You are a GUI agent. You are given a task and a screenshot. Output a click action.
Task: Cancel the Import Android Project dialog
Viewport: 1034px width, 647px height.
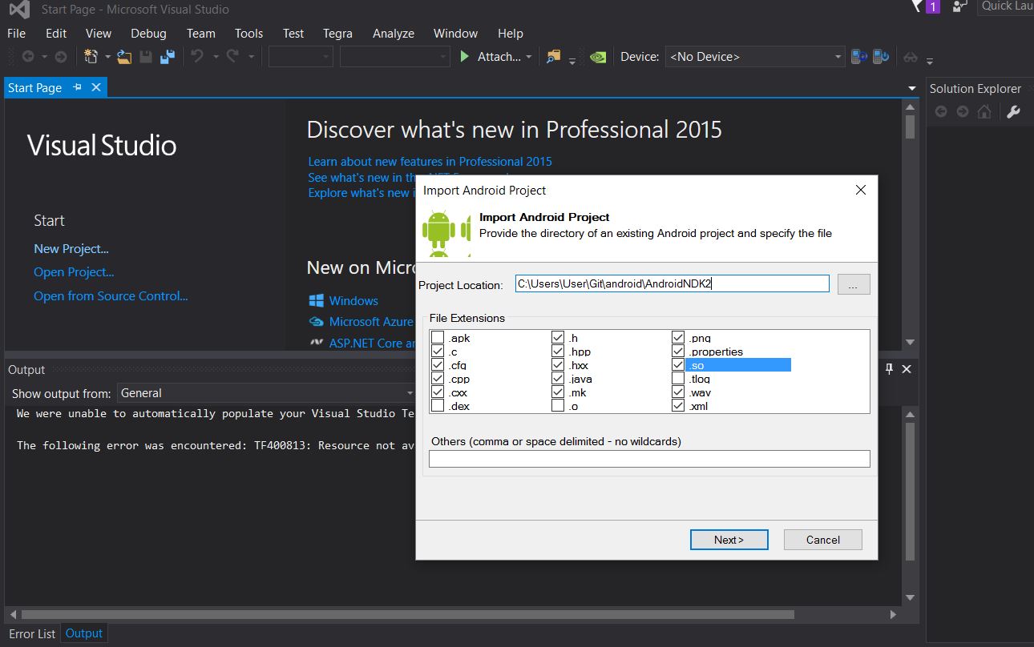coord(823,540)
